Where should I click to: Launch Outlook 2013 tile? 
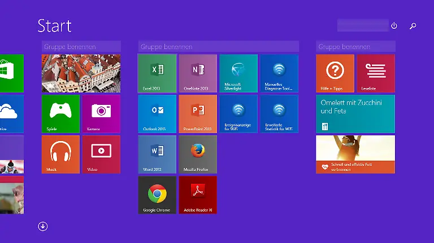(157, 114)
